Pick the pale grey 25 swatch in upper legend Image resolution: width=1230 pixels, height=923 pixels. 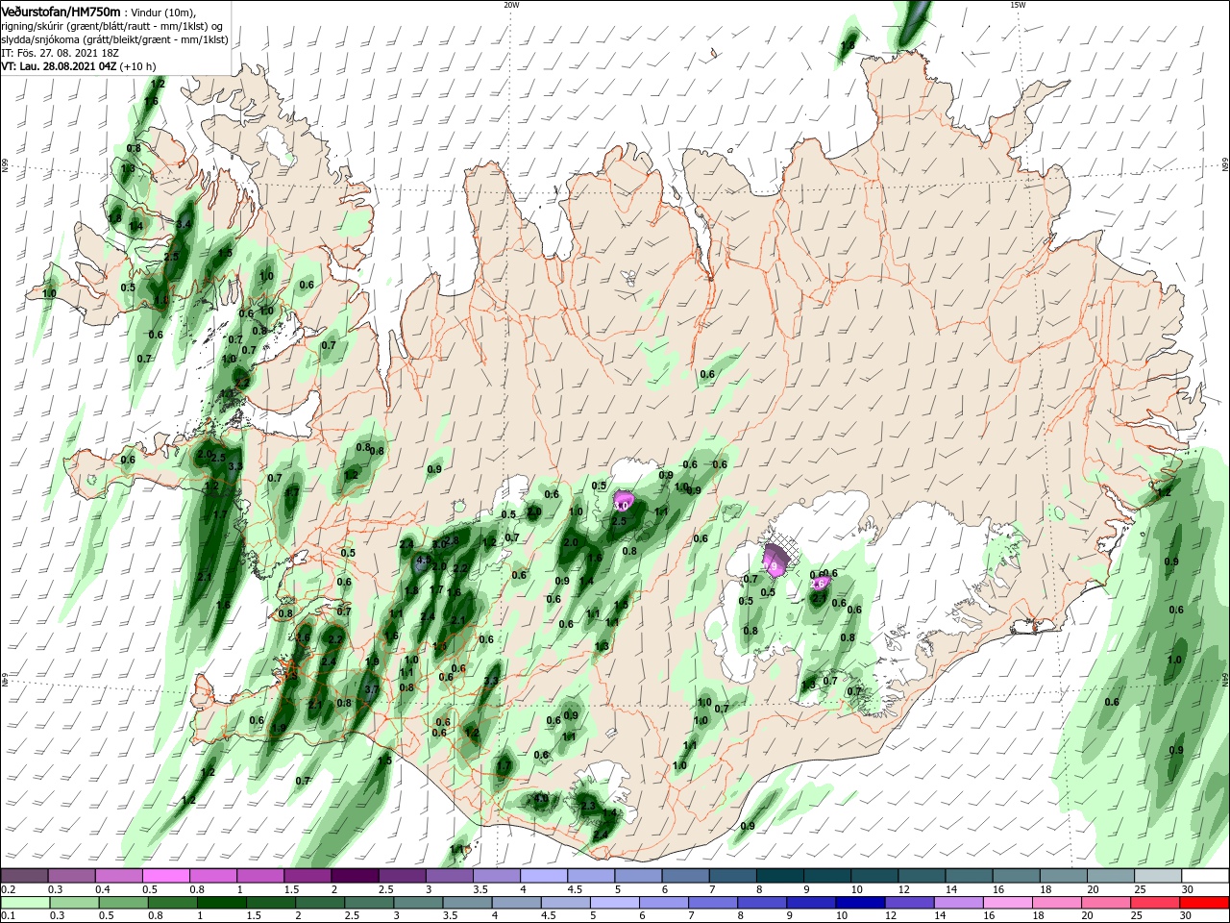pos(1157,876)
